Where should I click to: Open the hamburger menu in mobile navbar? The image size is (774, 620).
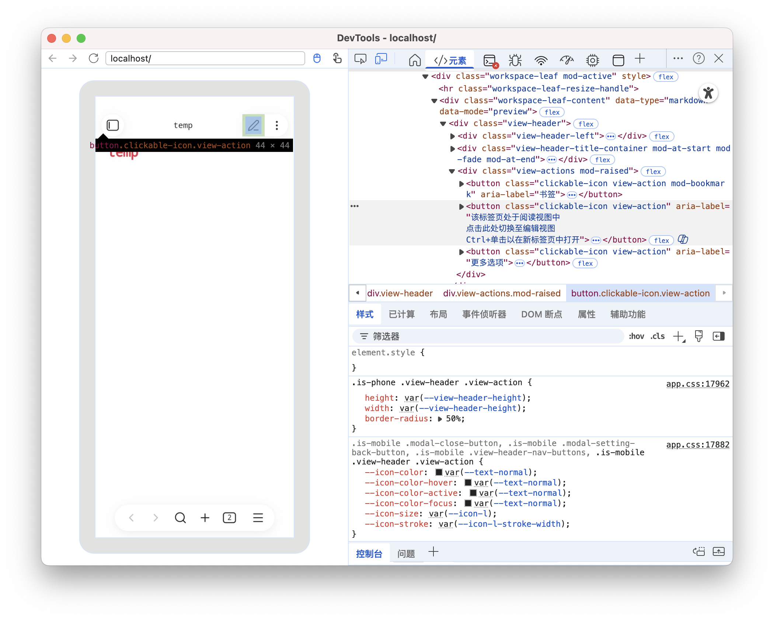tap(258, 518)
